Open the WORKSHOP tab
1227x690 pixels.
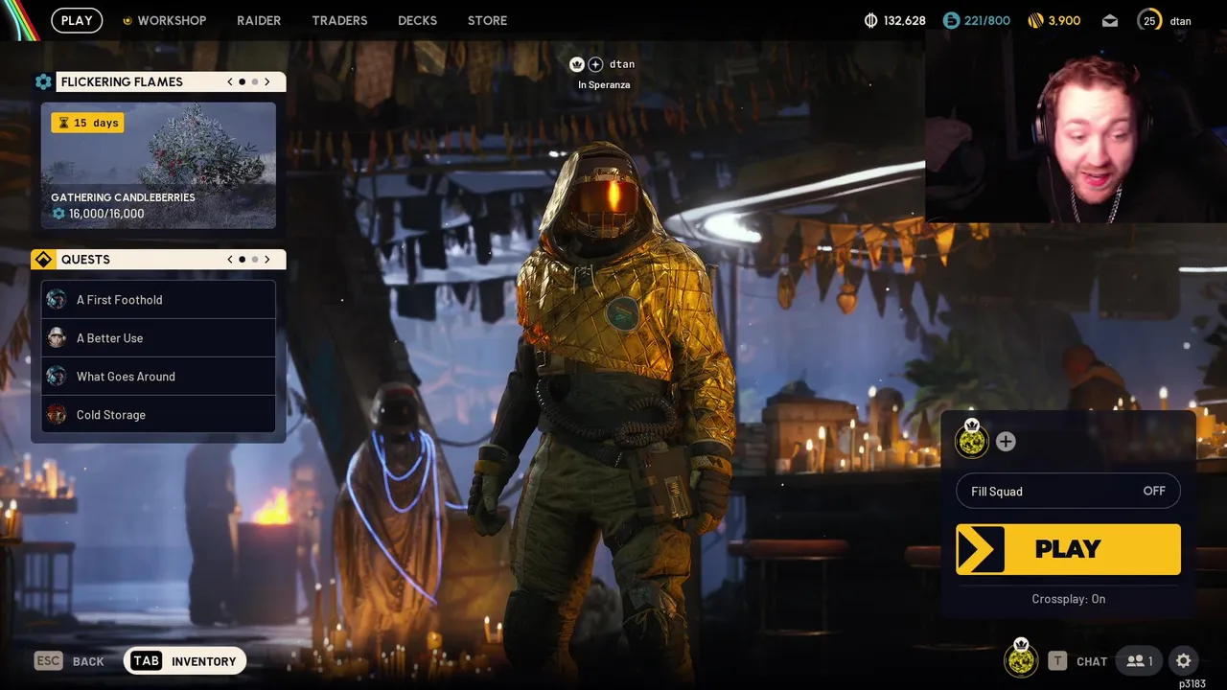coord(164,20)
